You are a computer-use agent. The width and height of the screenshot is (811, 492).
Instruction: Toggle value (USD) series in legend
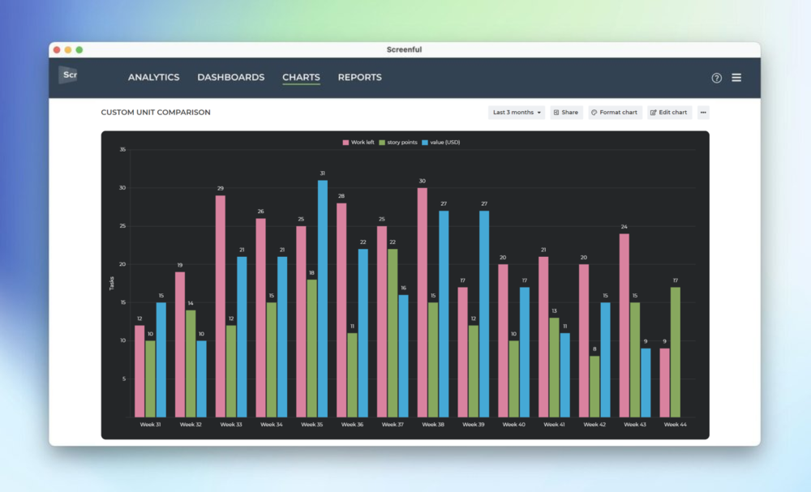[440, 142]
